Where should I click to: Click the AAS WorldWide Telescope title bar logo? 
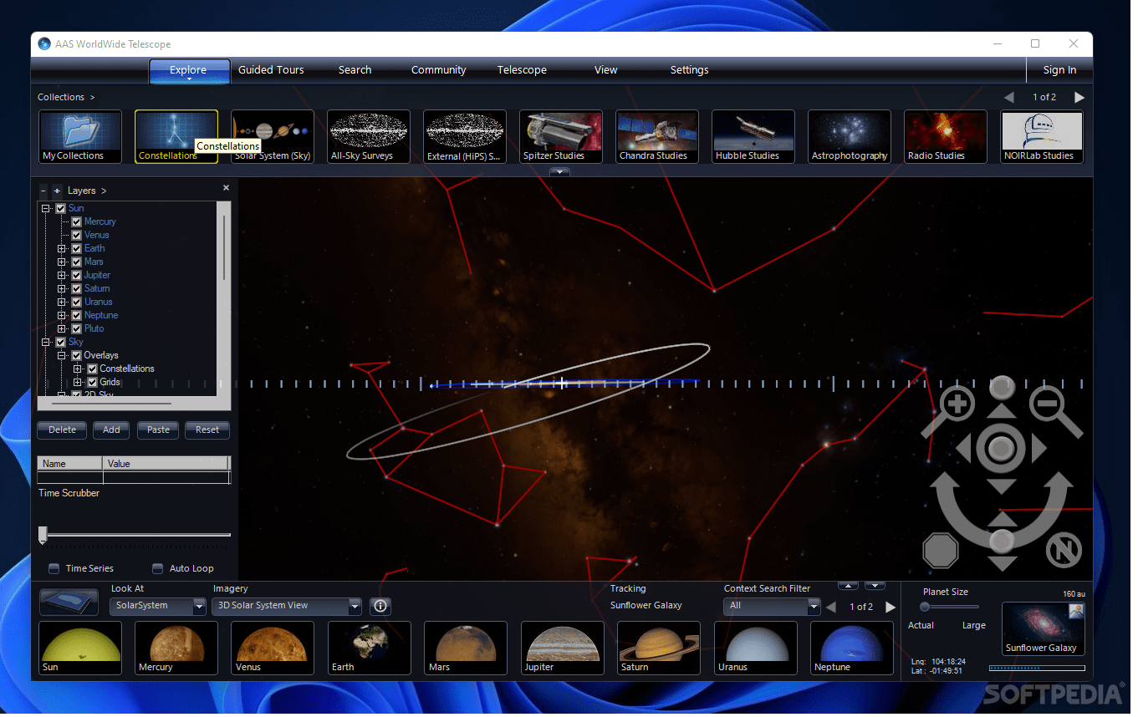point(44,44)
